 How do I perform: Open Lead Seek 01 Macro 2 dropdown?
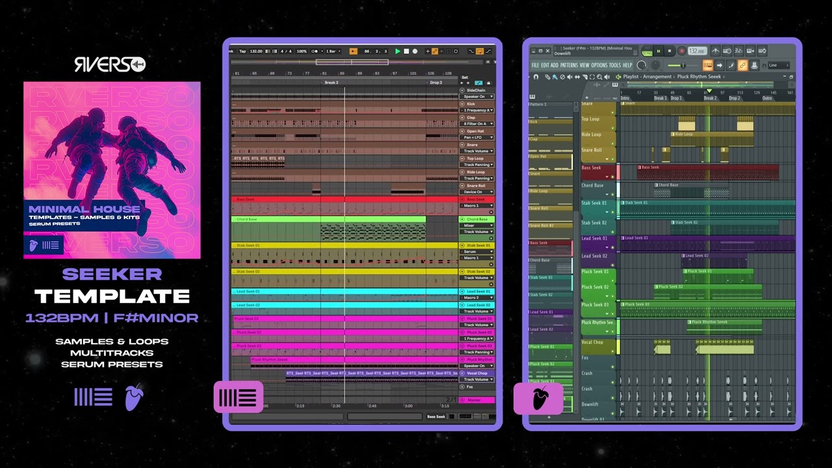477,298
